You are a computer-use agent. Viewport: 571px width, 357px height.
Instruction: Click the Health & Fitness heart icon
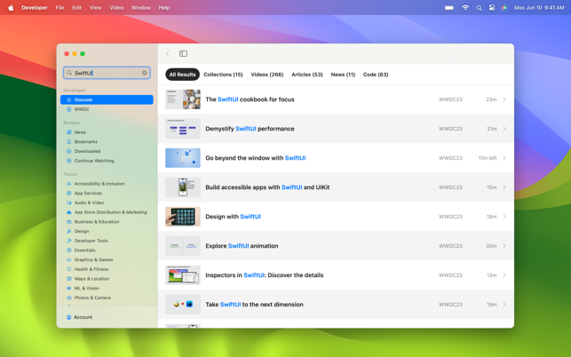point(69,269)
